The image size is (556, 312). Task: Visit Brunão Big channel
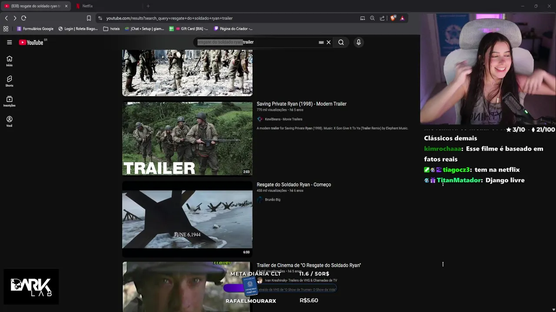(273, 200)
